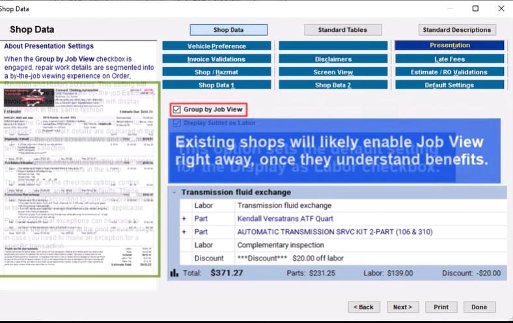
Task: Click the Labor: $139.00 value
Action: pos(388,274)
